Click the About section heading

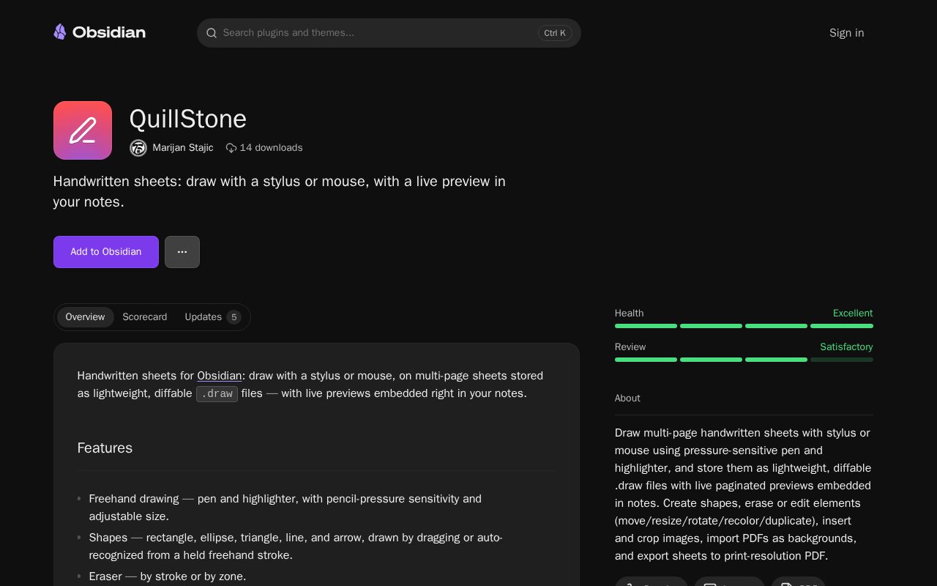click(x=627, y=398)
